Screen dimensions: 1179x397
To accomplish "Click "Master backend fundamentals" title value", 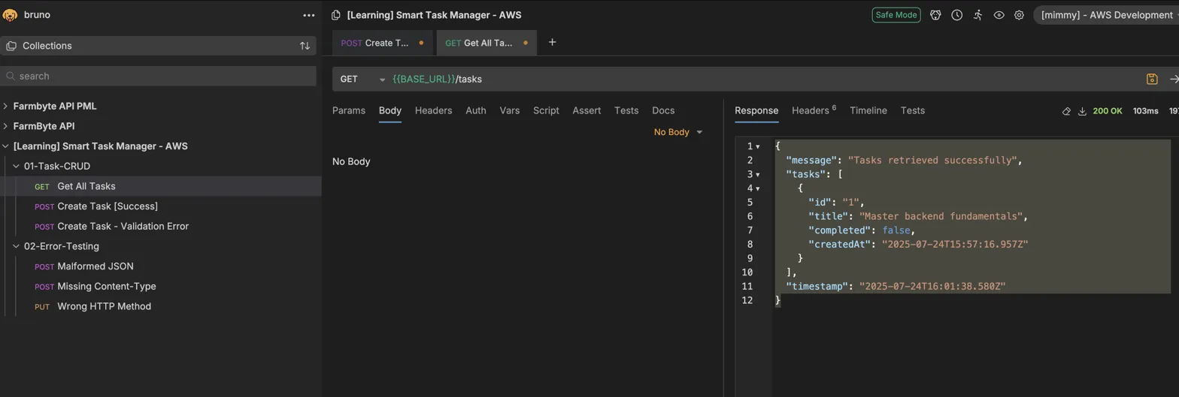I will click(941, 216).
